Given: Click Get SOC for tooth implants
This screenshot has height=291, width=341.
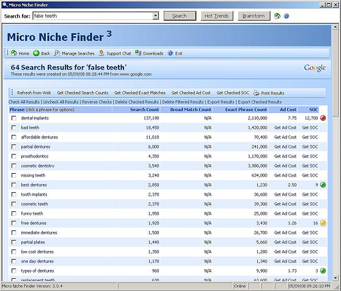Looking at the screenshot, I should coord(310,194).
